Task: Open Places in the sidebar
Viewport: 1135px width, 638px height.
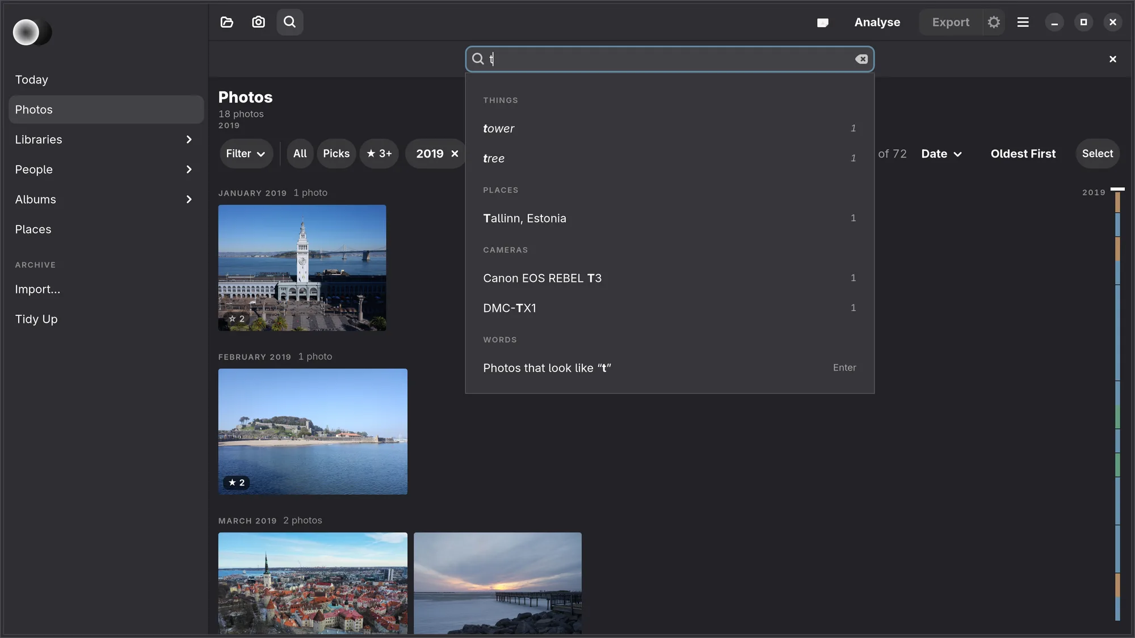Action: (x=106, y=230)
